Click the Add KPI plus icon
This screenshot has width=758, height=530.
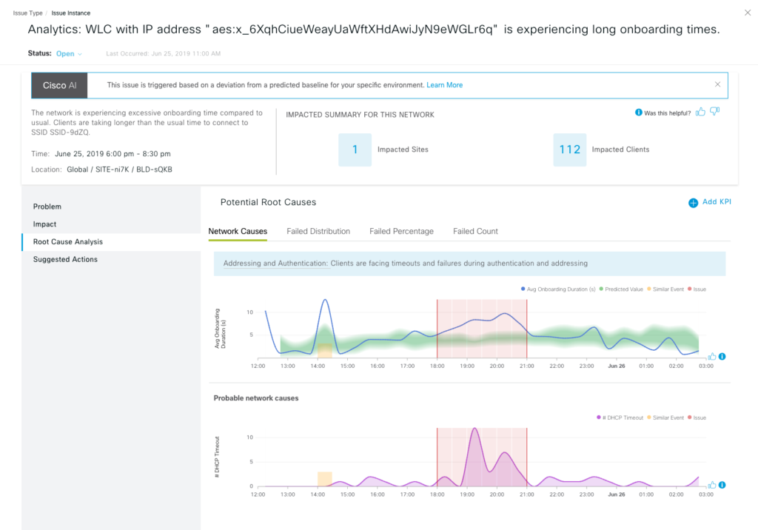pos(693,202)
